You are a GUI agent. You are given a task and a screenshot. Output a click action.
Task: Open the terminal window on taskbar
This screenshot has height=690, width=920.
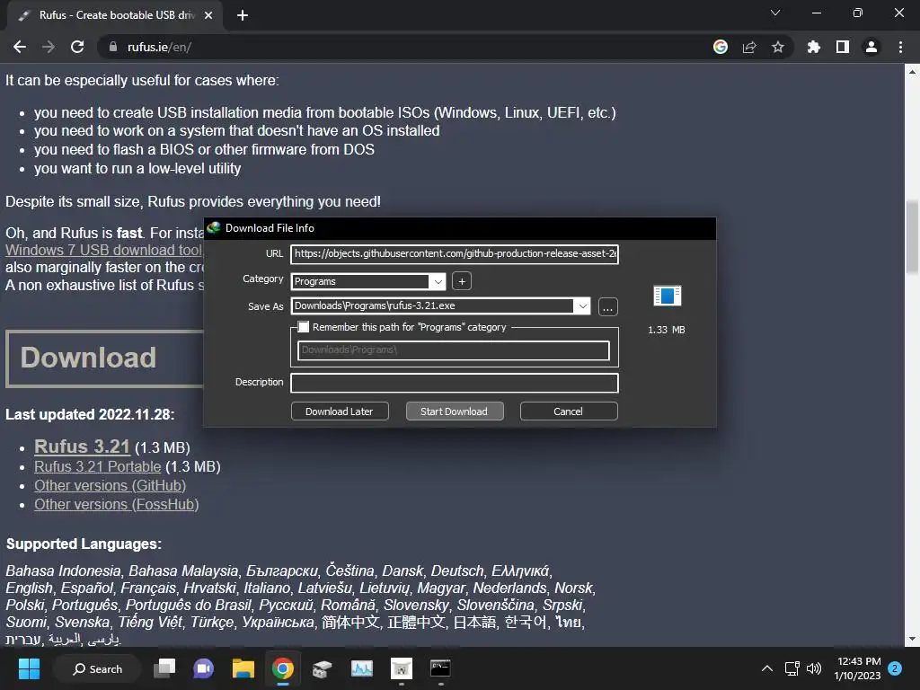(x=440, y=668)
